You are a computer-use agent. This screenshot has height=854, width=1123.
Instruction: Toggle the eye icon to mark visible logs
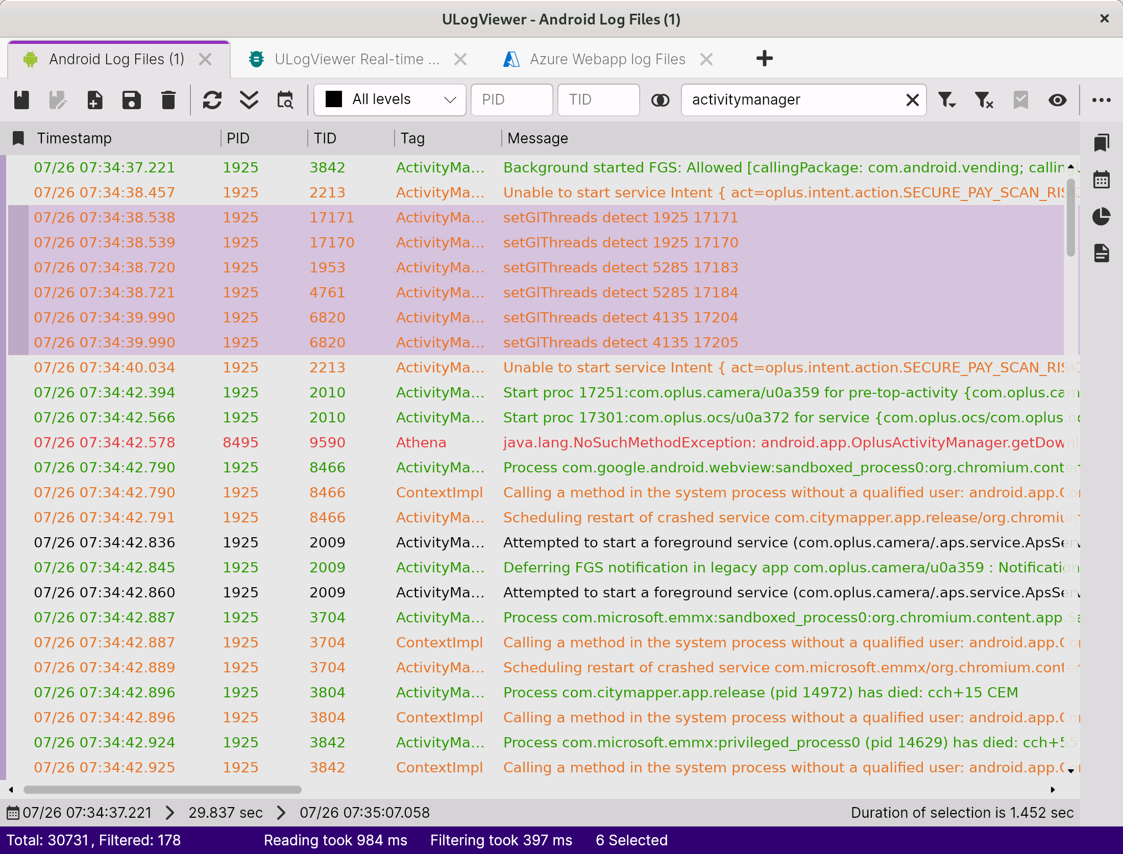click(x=1057, y=100)
